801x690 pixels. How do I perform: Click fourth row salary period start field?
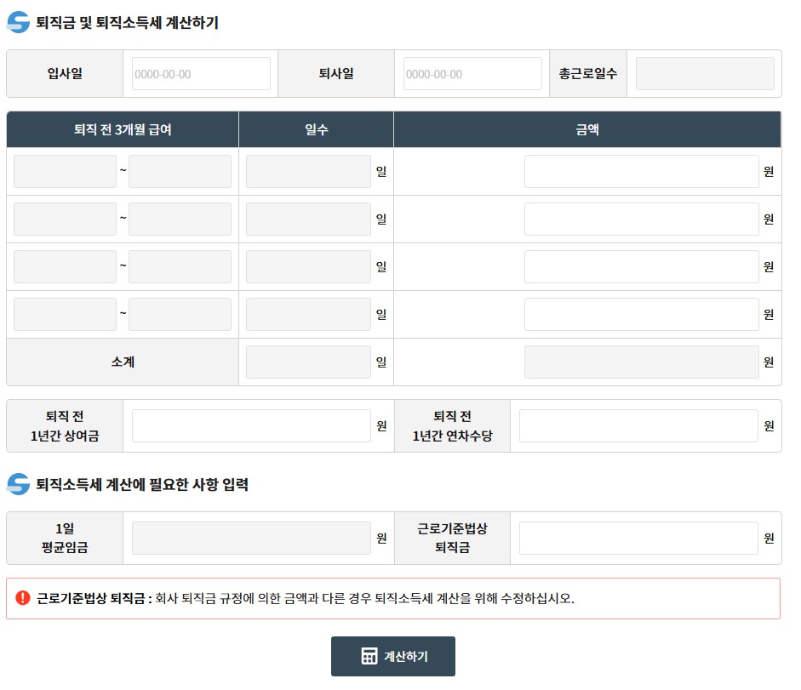point(65,315)
